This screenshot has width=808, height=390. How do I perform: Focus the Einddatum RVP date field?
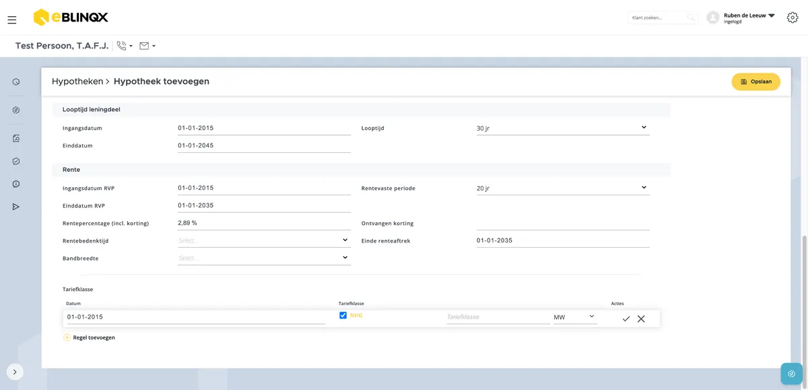click(x=264, y=205)
